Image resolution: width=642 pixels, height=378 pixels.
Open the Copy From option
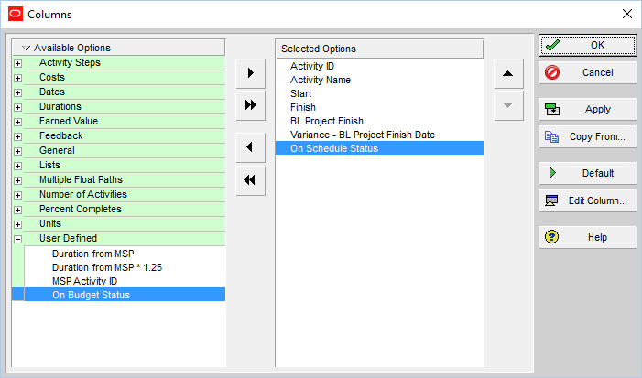point(587,136)
